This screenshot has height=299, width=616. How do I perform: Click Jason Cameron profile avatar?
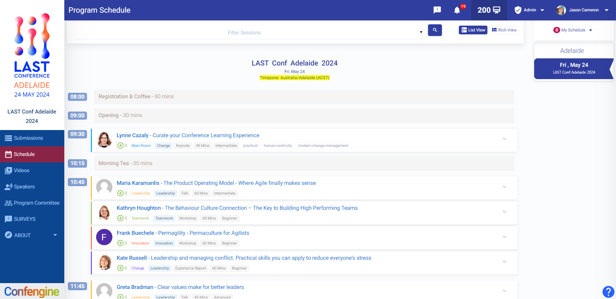[561, 10]
